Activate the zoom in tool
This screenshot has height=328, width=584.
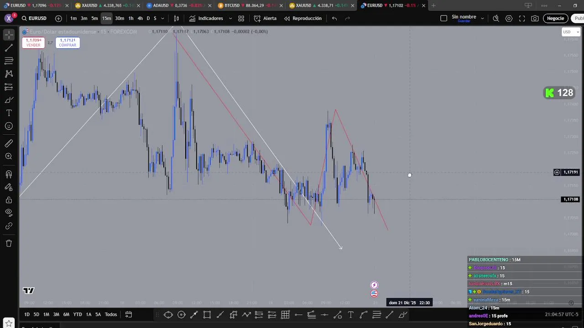pos(9,156)
